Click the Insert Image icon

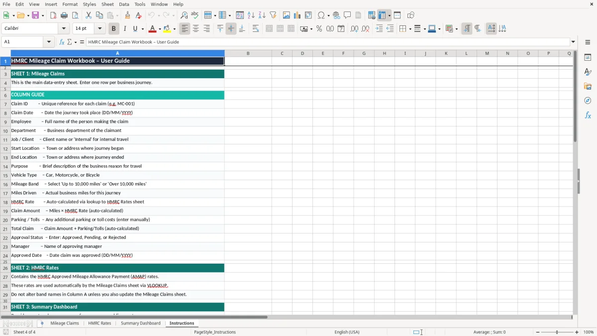[287, 15]
